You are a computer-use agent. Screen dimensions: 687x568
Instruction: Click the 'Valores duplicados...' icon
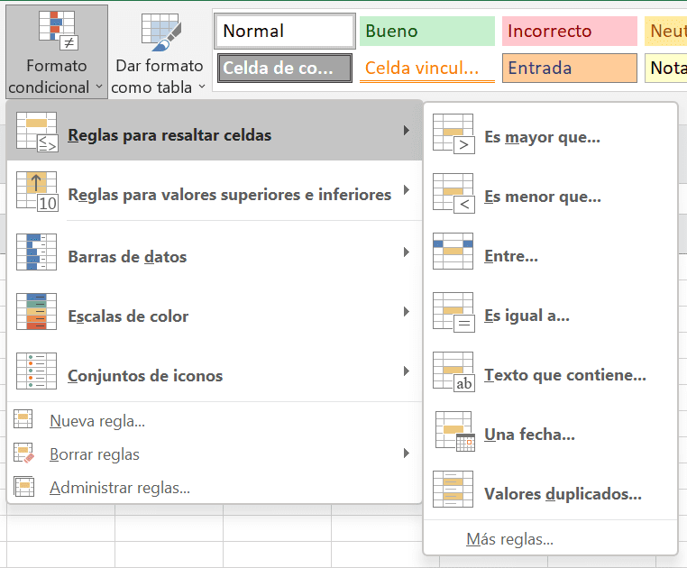pos(453,494)
